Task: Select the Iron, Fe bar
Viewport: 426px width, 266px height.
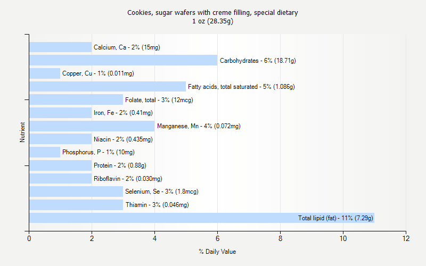Action: tap(60, 113)
